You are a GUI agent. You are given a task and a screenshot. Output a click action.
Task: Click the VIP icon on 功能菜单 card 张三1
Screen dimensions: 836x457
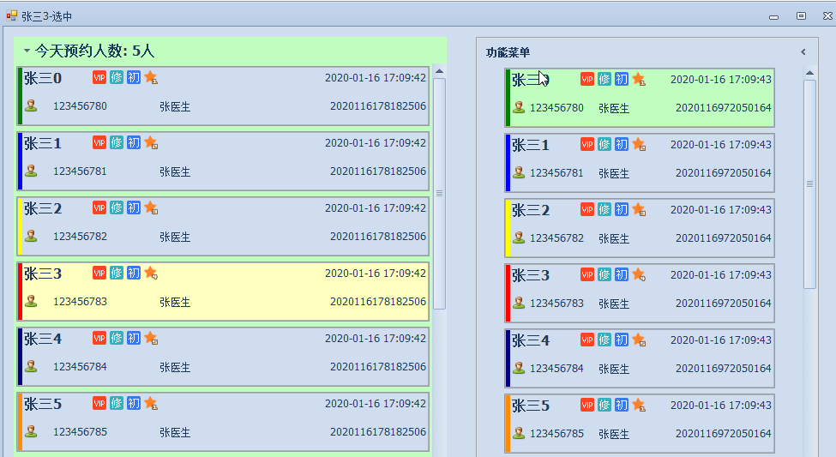[x=587, y=144]
